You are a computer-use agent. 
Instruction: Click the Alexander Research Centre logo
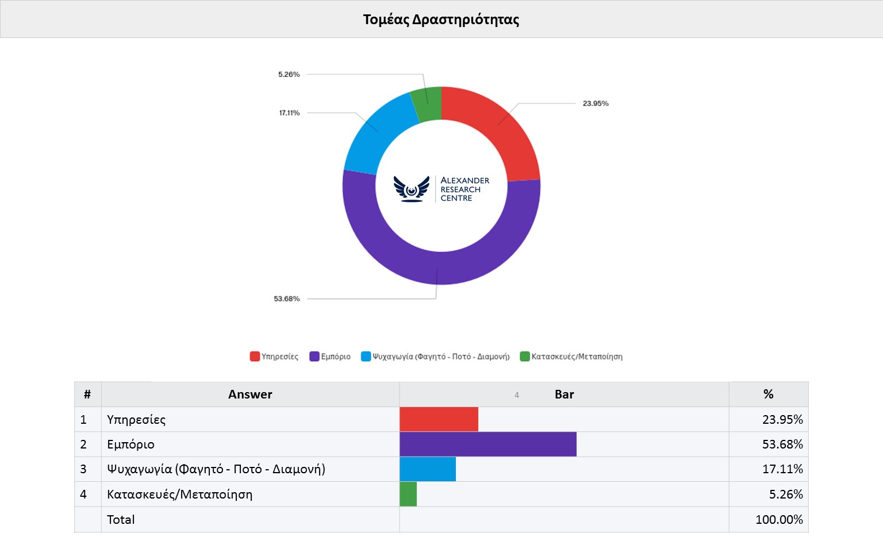point(441,189)
